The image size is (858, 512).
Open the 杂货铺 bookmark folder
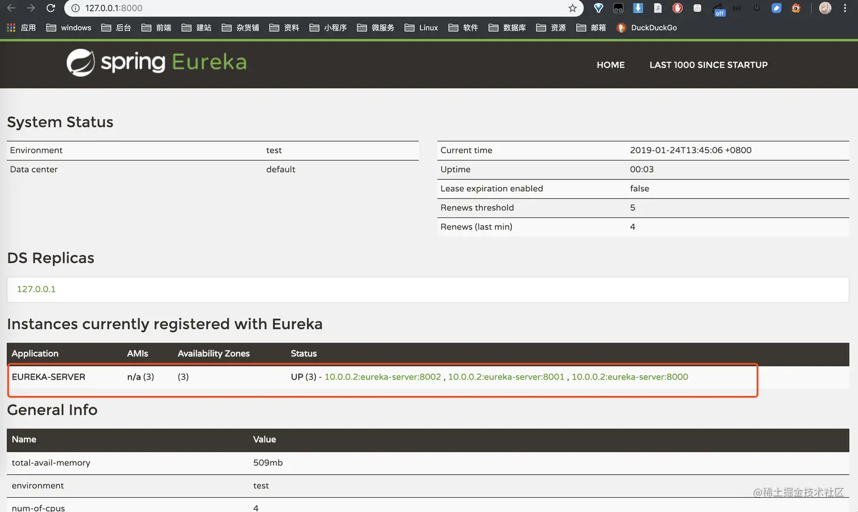point(240,27)
